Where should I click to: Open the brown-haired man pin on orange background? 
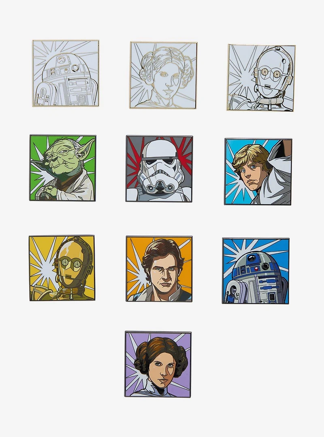pos(159,269)
